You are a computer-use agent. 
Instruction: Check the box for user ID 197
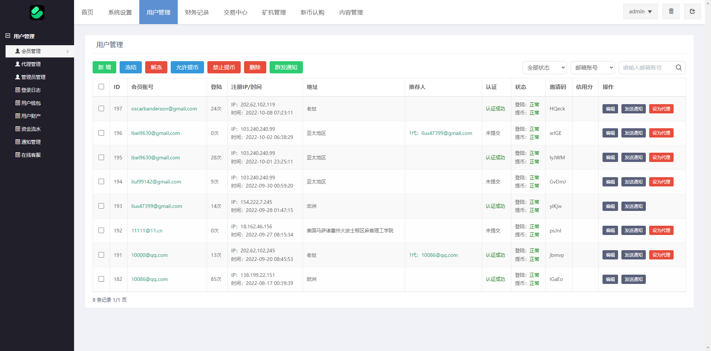(101, 109)
